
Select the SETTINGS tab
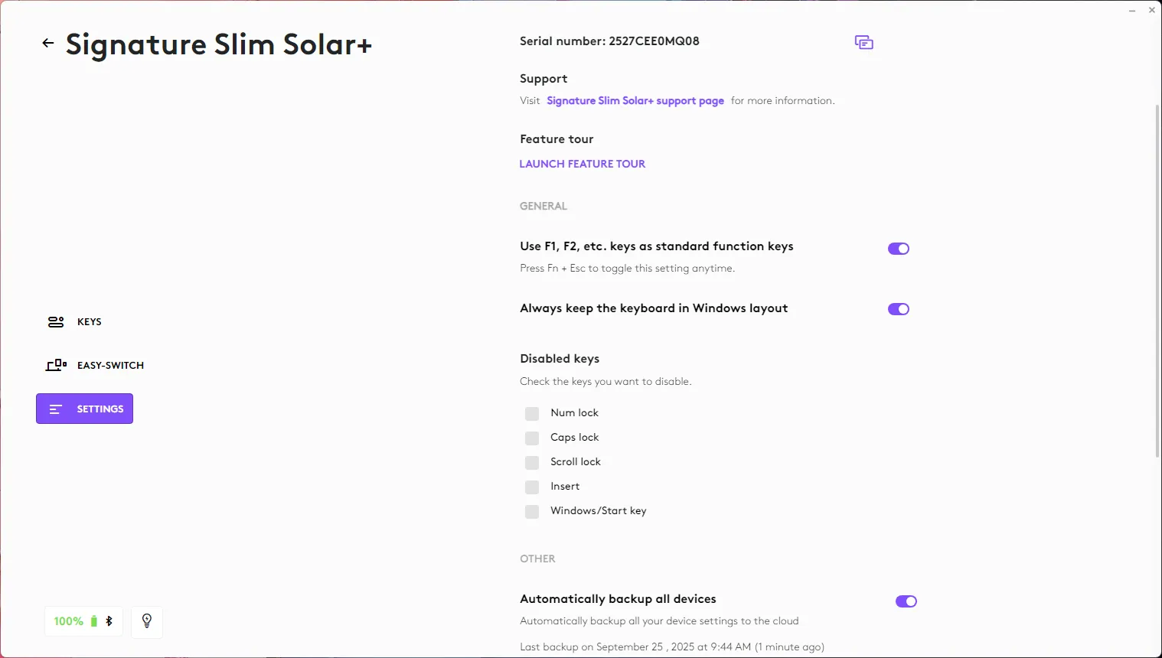click(x=84, y=409)
